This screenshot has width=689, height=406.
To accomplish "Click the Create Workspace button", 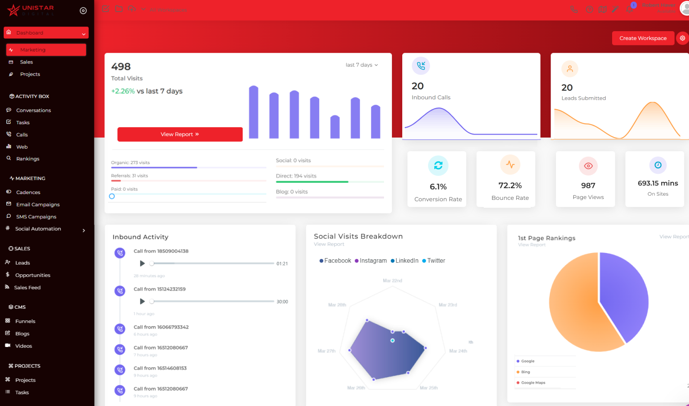I will pos(643,38).
